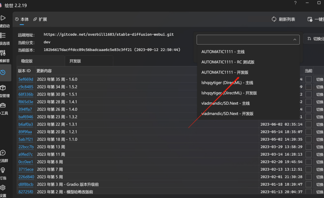Open commit link 3715ece
This screenshot has height=198, width=324.
pos(26,169)
